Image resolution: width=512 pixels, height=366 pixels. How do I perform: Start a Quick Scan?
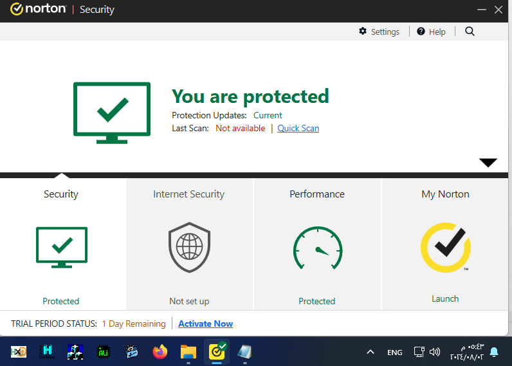pyautogui.click(x=298, y=128)
